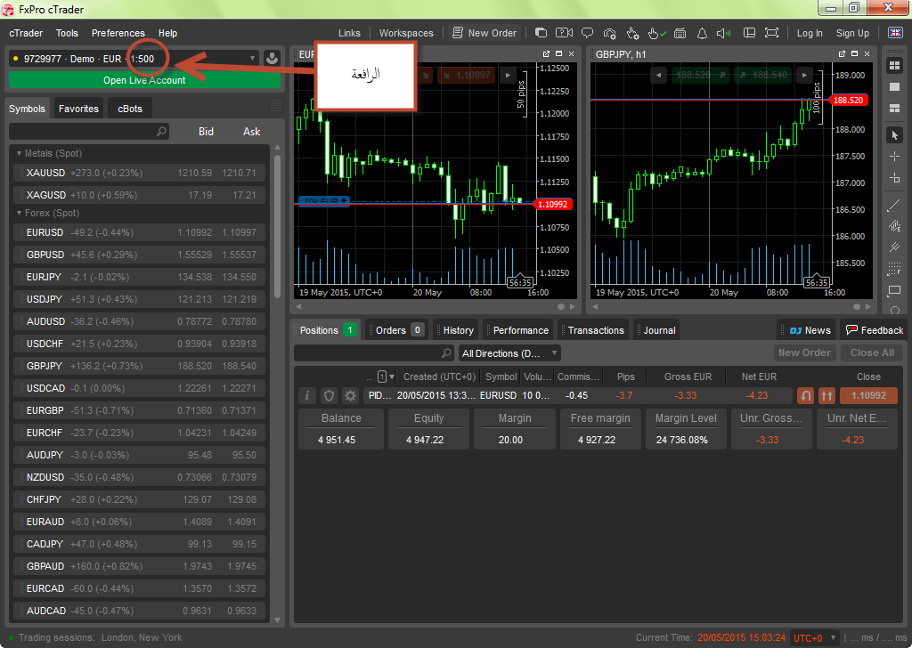Detach the GBPJPY chart window icon
This screenshot has height=648, width=912.
(842, 54)
